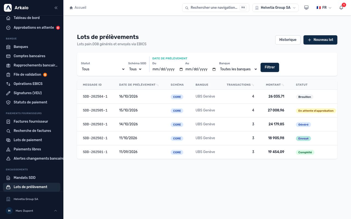Click the Historique button
The width and height of the screenshot is (351, 219).
point(288,40)
